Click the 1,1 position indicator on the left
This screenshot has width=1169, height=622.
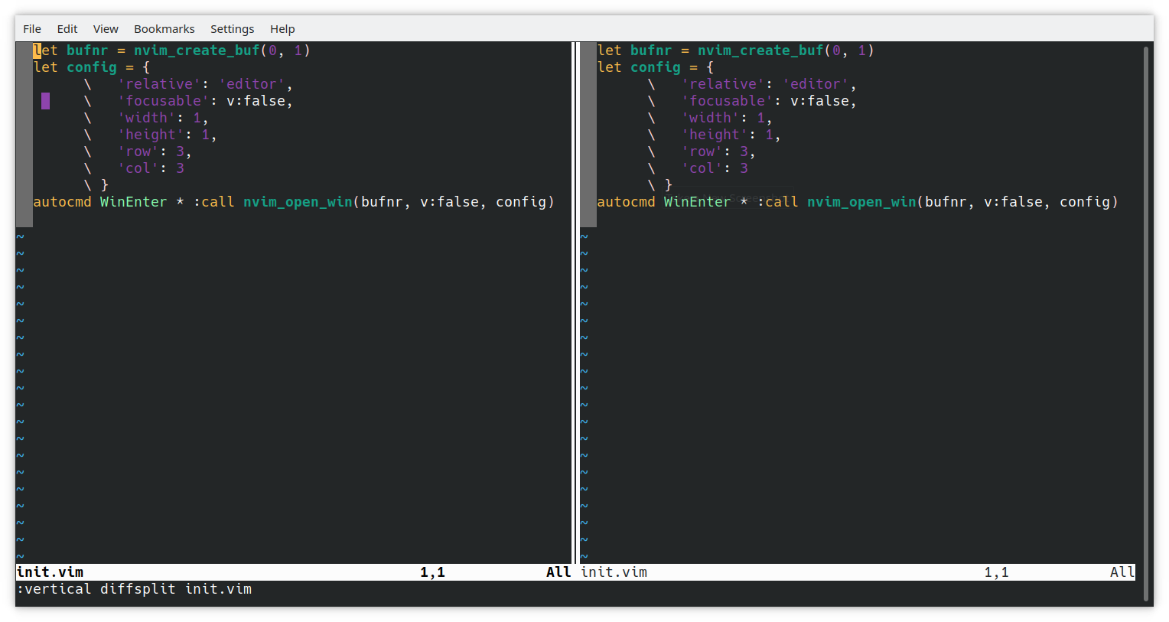(x=432, y=572)
